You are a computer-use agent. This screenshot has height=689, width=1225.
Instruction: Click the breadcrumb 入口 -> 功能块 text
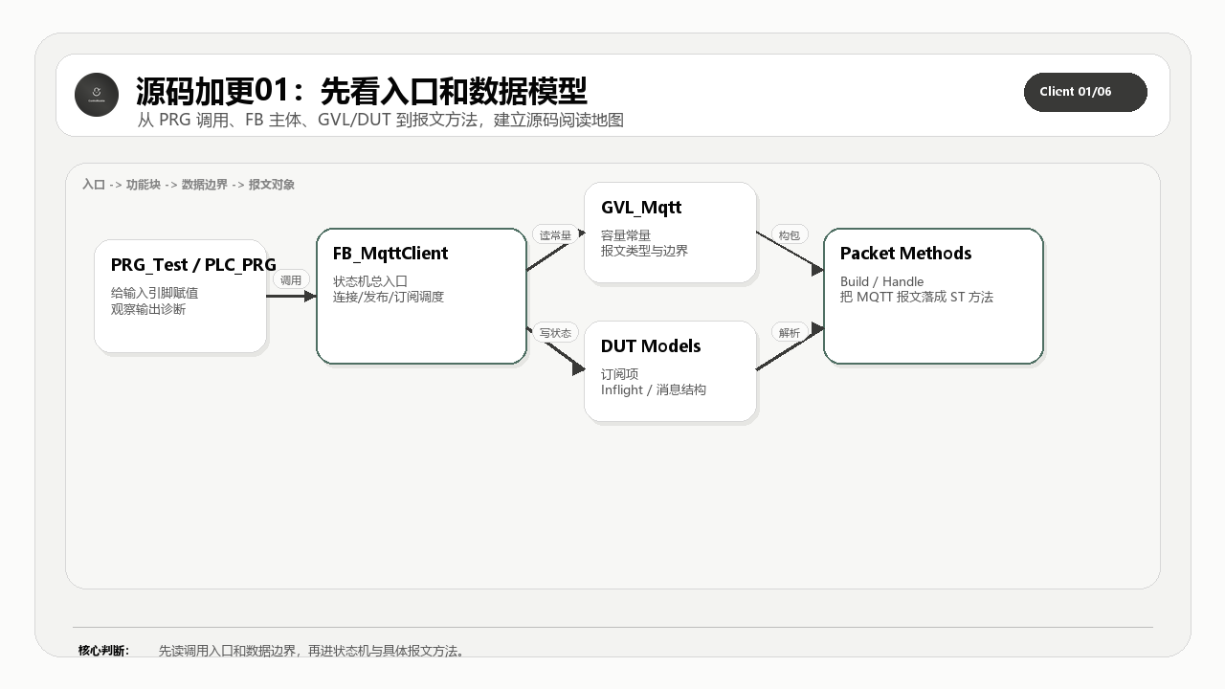pyautogui.click(x=189, y=185)
